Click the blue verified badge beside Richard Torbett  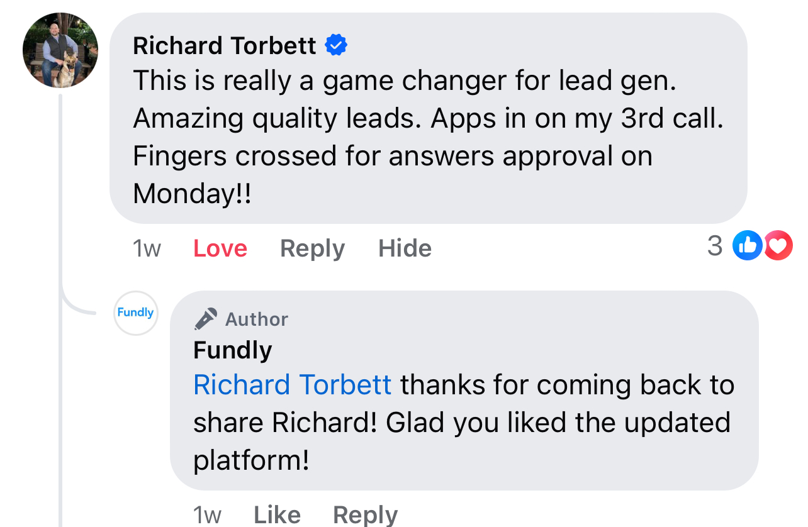[x=336, y=45]
